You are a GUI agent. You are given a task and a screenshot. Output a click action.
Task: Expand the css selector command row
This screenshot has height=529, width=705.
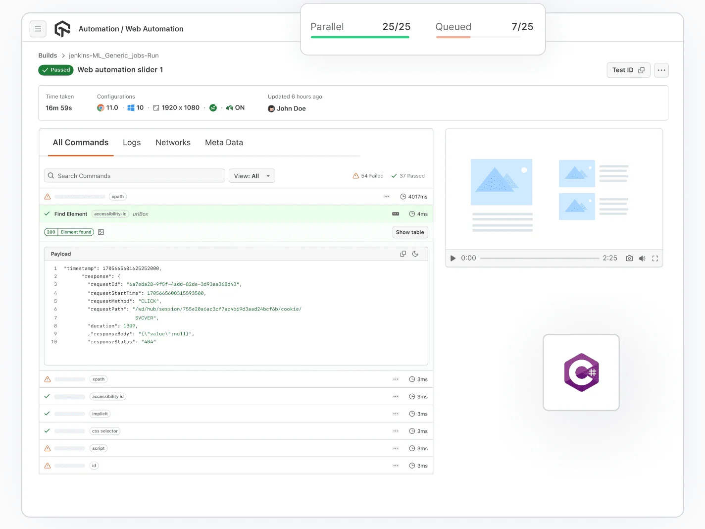236,431
